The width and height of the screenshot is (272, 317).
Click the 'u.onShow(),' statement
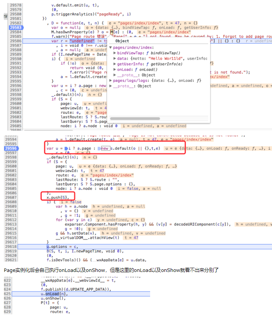click(x=53, y=298)
